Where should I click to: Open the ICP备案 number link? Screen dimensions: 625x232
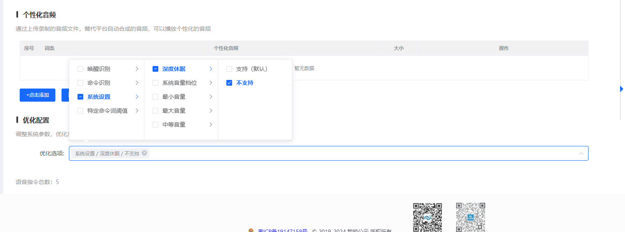[x=283, y=231]
